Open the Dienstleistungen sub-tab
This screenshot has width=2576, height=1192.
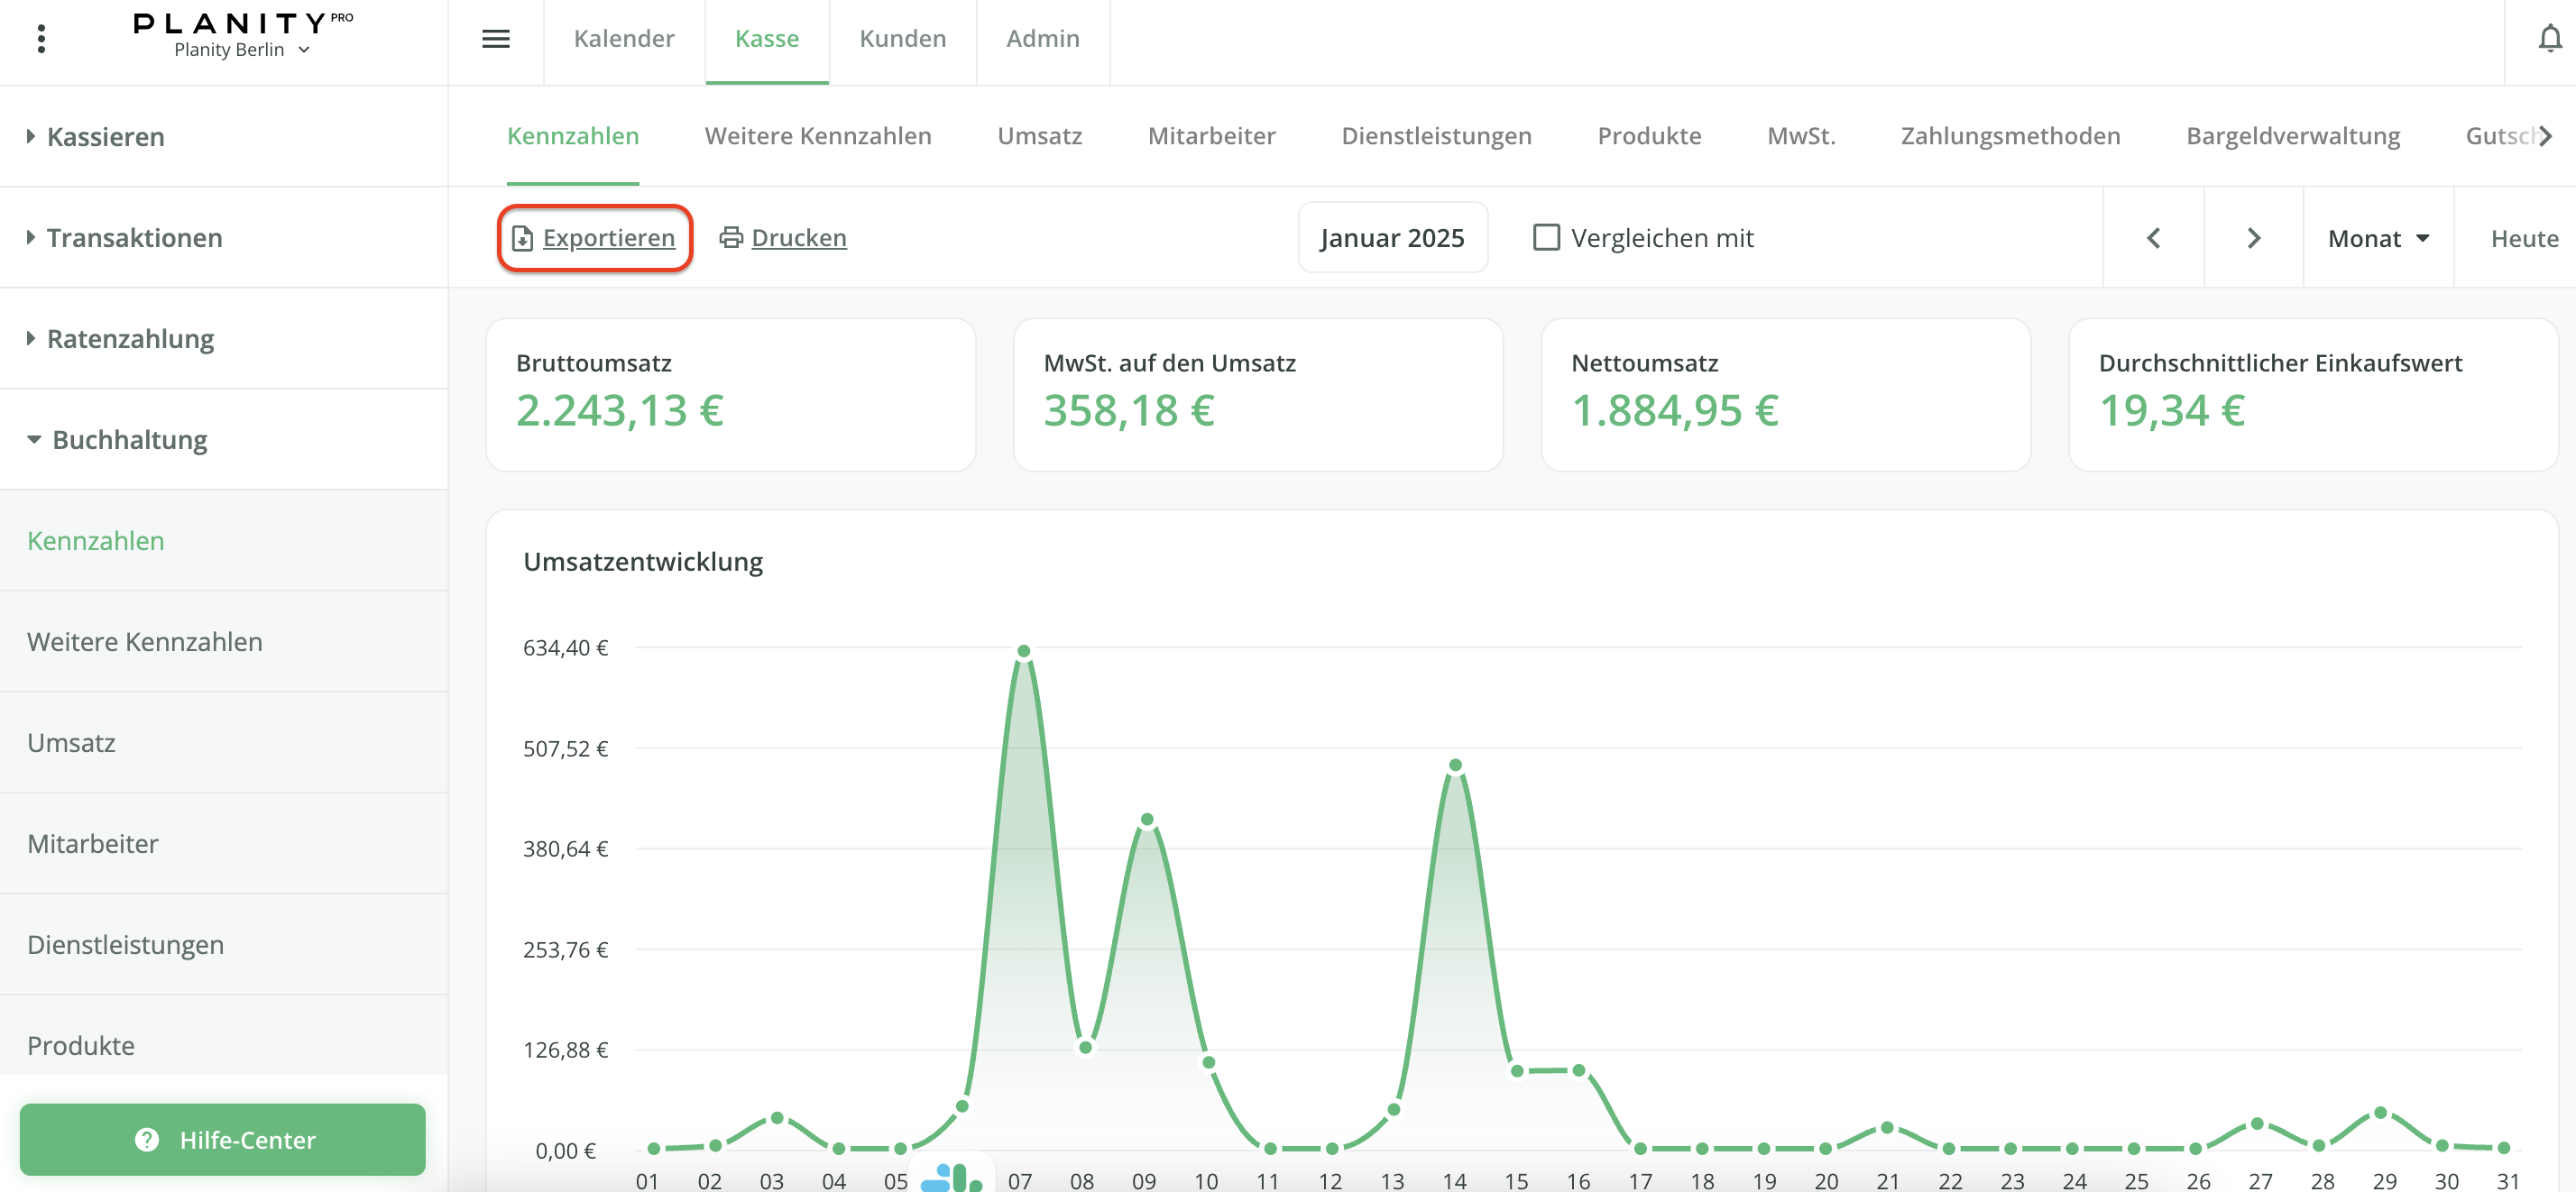pyautogui.click(x=1436, y=136)
